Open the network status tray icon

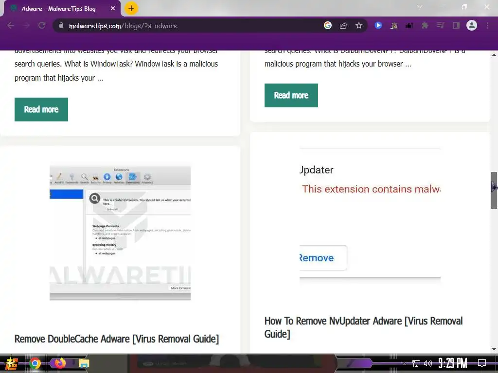pos(416,363)
